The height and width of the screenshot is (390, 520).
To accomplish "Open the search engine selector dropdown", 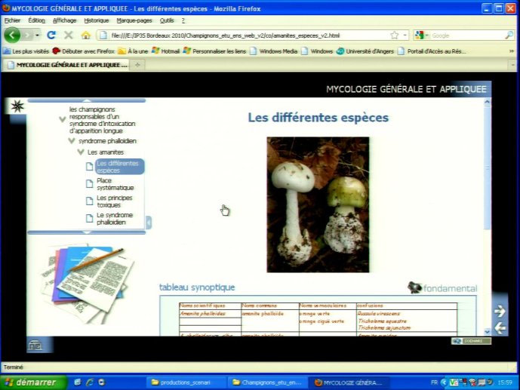I will 422,35.
